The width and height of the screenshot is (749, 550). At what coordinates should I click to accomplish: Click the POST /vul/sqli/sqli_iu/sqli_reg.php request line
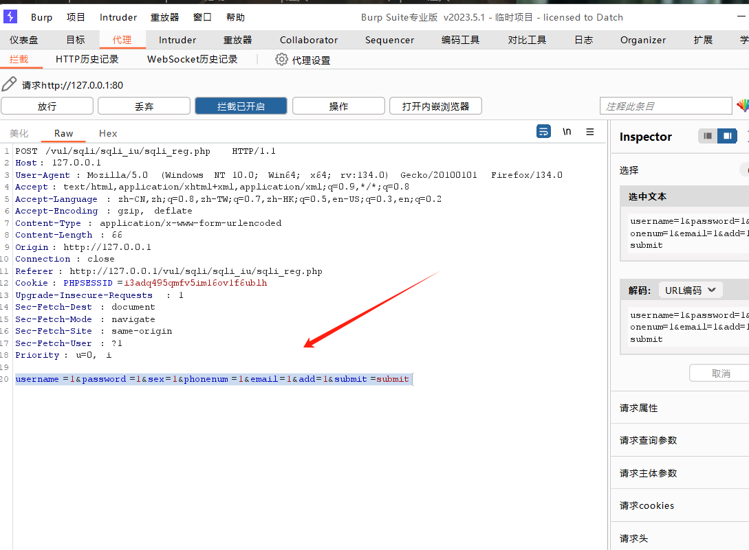pyautogui.click(x=145, y=151)
